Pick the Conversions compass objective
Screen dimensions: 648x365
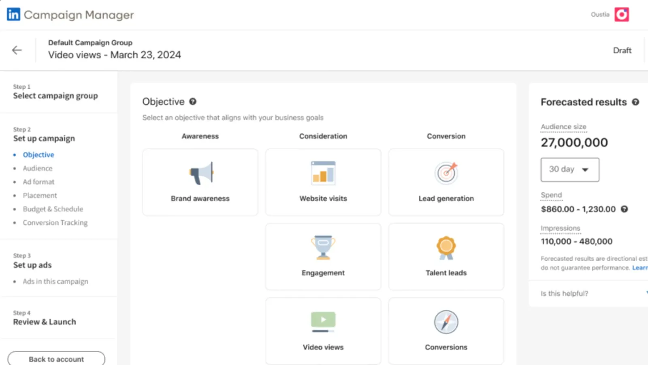click(446, 331)
